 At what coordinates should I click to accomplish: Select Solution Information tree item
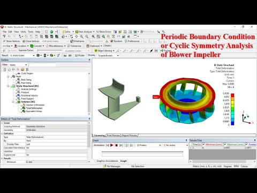[x=35, y=105]
